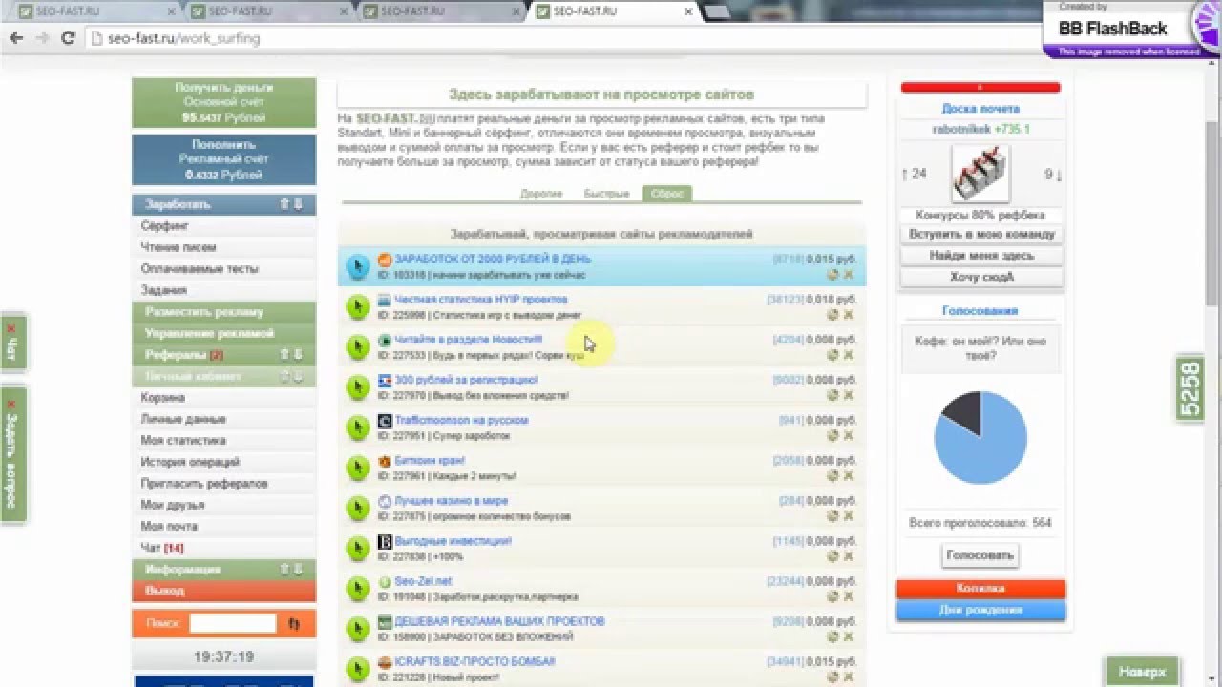Switch to the Дорогие tab
Image resolution: width=1222 pixels, height=687 pixels.
point(541,194)
